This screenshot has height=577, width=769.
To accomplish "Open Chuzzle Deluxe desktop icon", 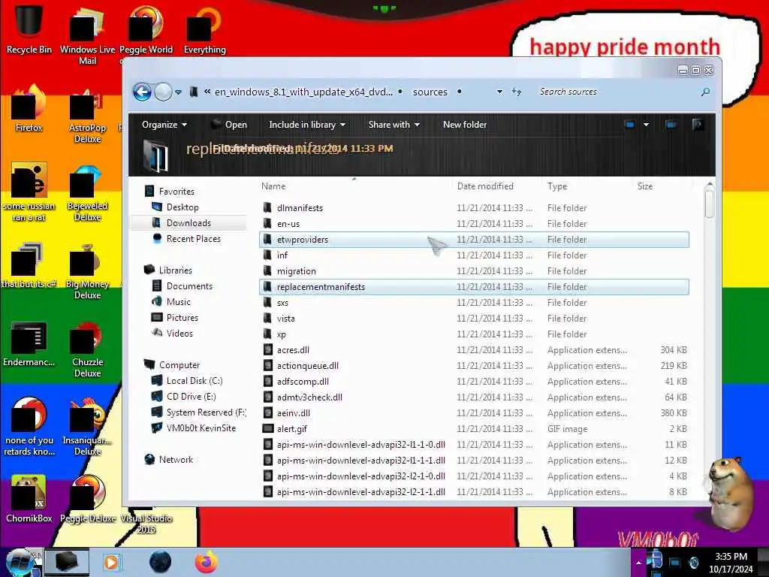I will click(87, 349).
